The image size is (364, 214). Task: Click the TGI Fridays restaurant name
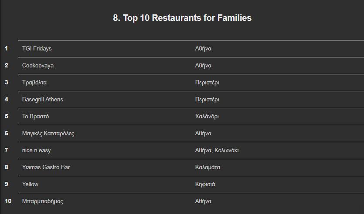point(37,48)
